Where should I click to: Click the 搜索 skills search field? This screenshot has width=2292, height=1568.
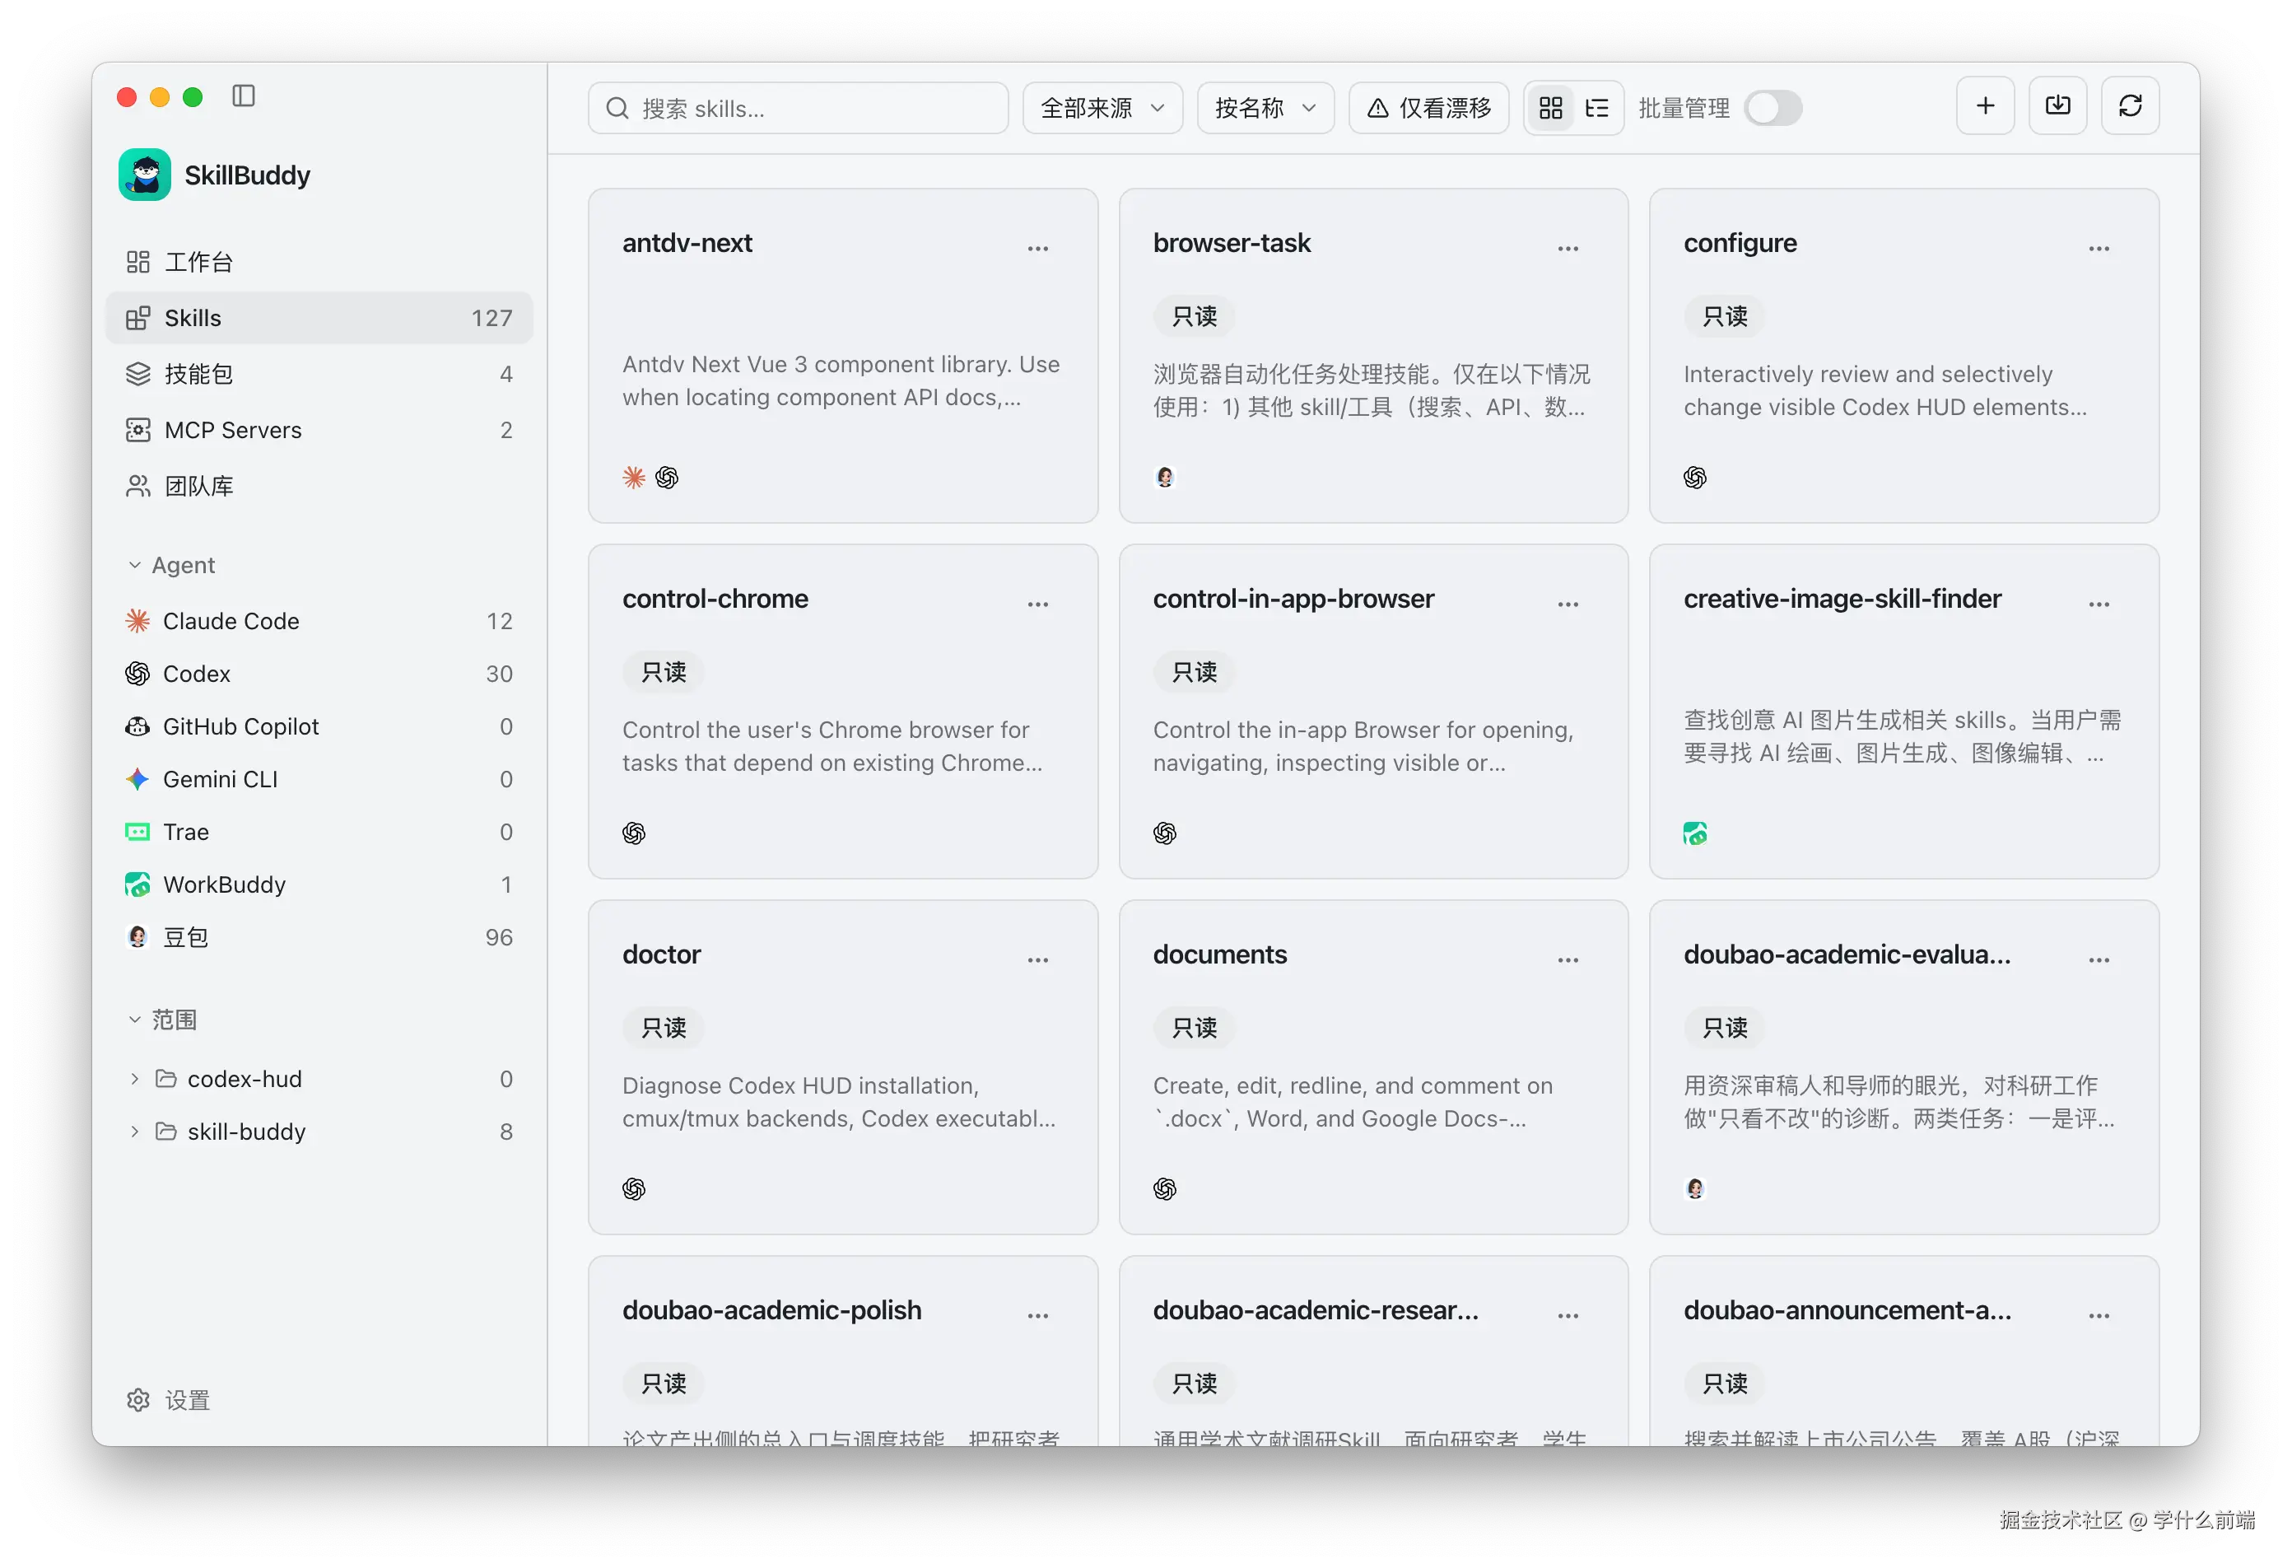(x=798, y=108)
